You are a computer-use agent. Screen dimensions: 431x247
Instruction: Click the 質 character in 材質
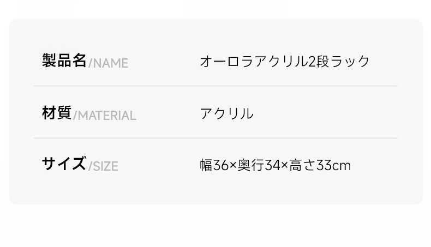tap(64, 113)
